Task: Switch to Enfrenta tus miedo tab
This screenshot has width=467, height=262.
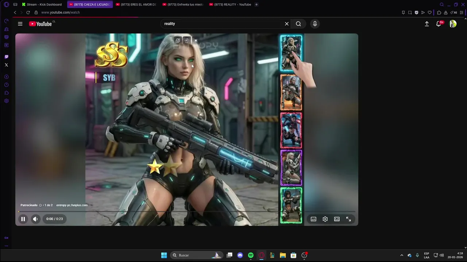Action: 183,4
